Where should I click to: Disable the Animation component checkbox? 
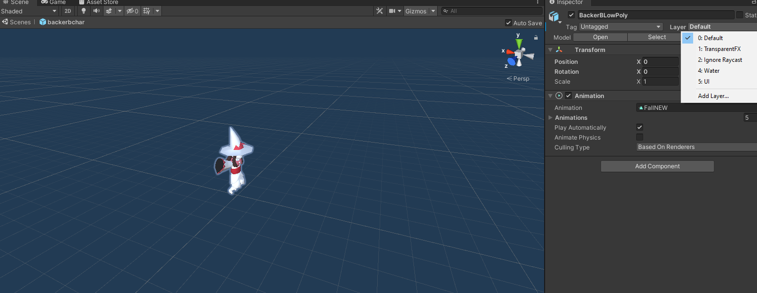568,96
